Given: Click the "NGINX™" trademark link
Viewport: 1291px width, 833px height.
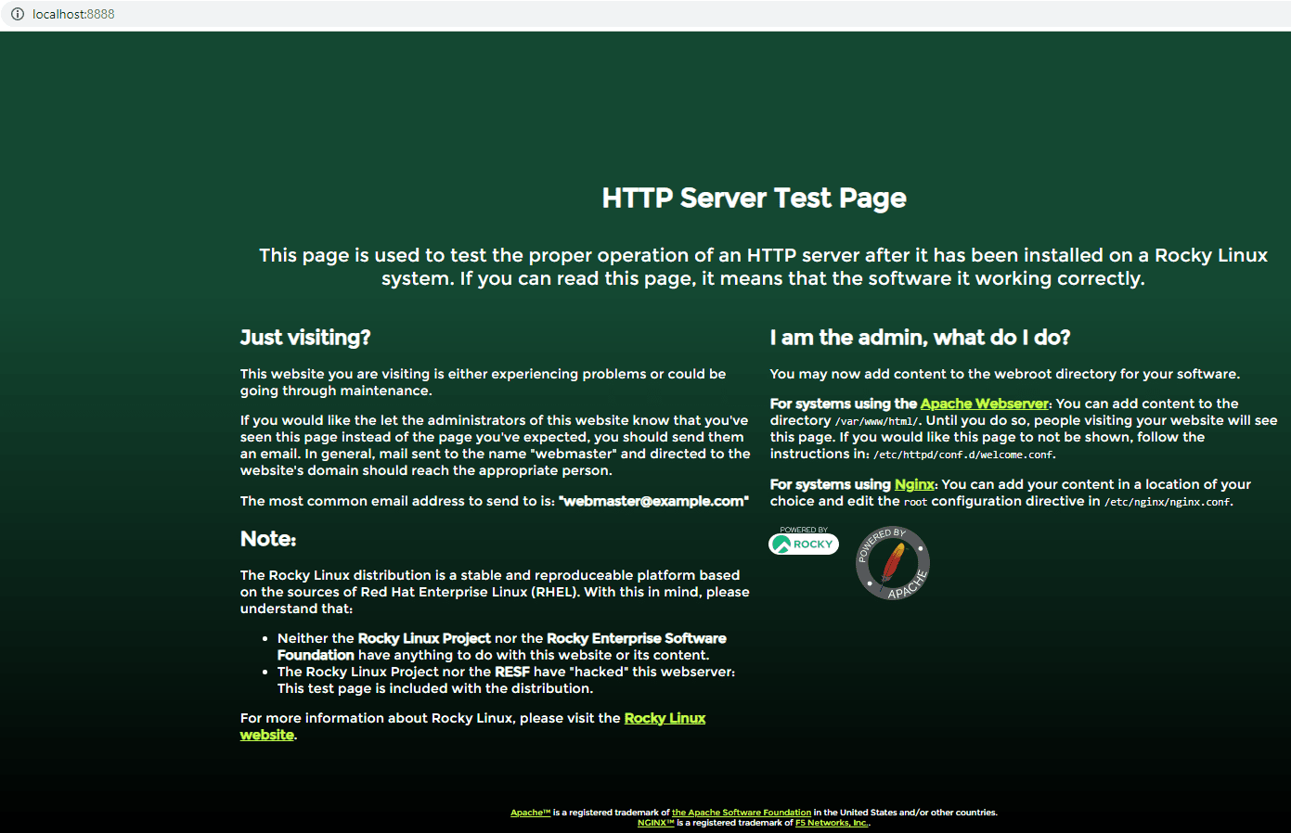Looking at the screenshot, I should click(654, 822).
